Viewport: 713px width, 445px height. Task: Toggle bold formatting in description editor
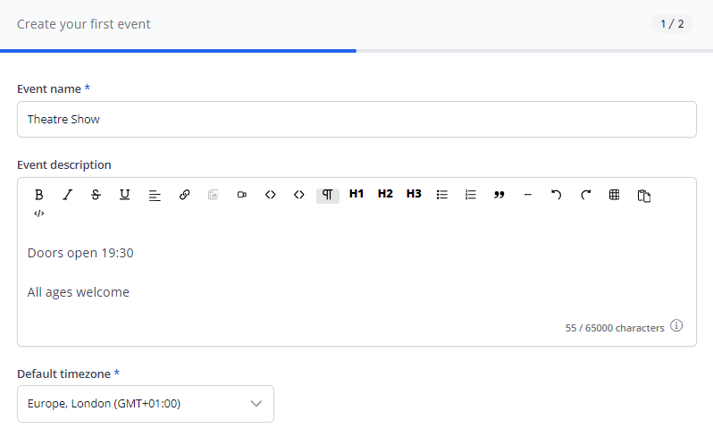pos(38,195)
